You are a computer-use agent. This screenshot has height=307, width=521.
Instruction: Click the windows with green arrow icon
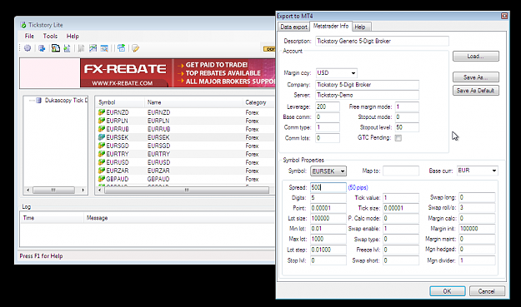(x=121, y=48)
